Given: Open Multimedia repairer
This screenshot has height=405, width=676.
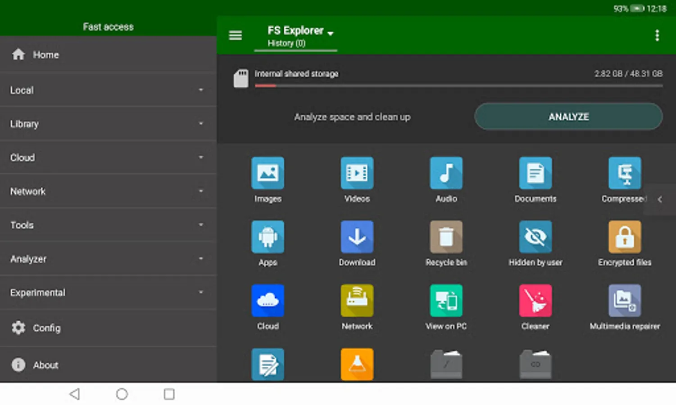Looking at the screenshot, I should click(x=624, y=301).
